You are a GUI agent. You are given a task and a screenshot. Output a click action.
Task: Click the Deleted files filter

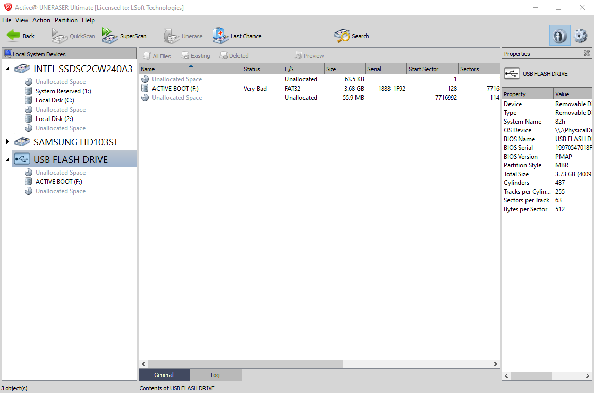tap(234, 56)
